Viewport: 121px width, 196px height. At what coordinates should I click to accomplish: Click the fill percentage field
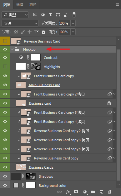coord(64,32)
